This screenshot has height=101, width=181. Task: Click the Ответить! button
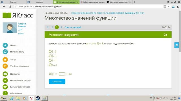pos(57,82)
